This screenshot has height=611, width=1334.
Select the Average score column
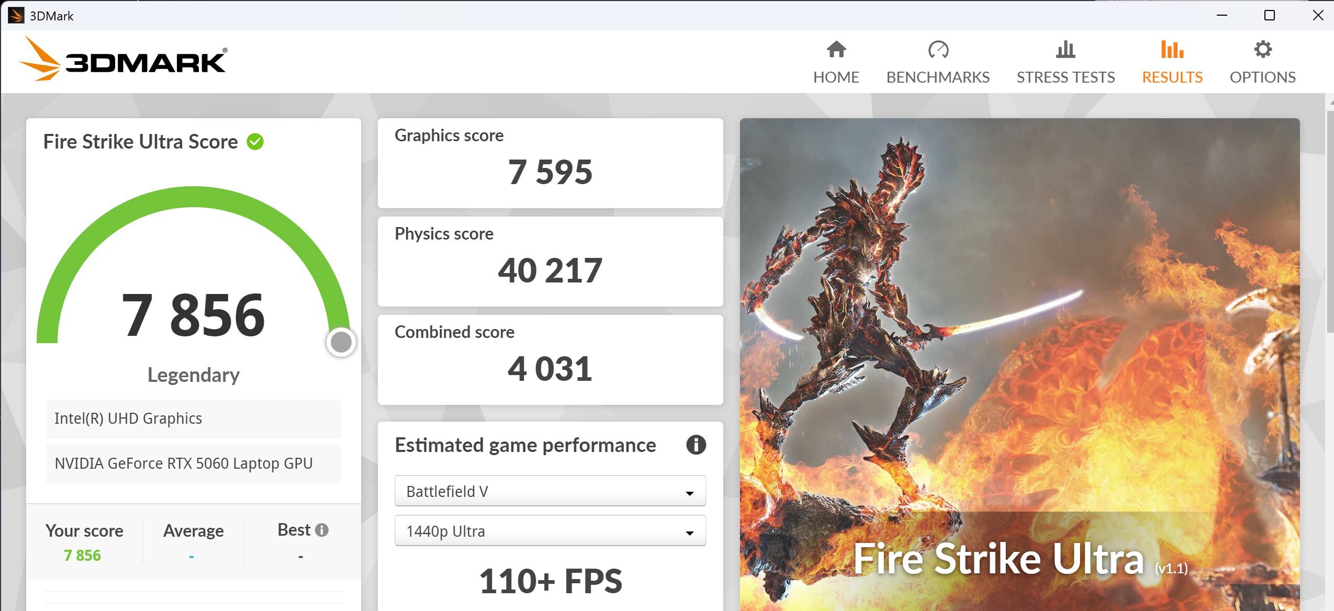click(193, 530)
